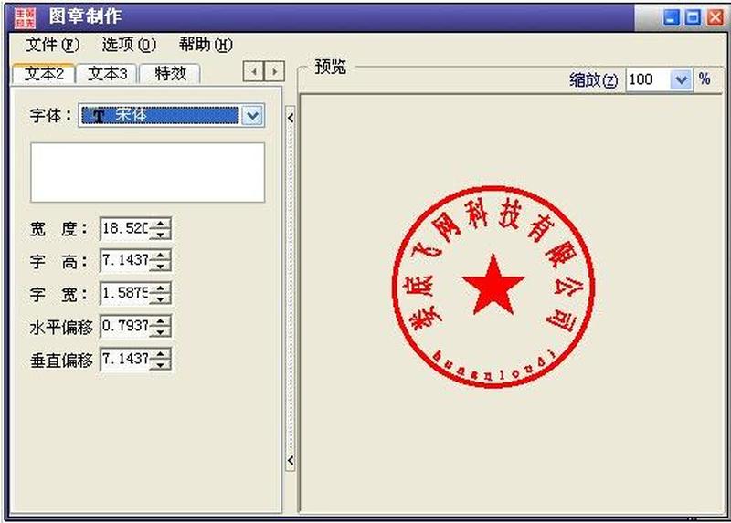This screenshot has height=523, width=731.
Task: Maximize the 图章制作 window
Action: (x=694, y=17)
